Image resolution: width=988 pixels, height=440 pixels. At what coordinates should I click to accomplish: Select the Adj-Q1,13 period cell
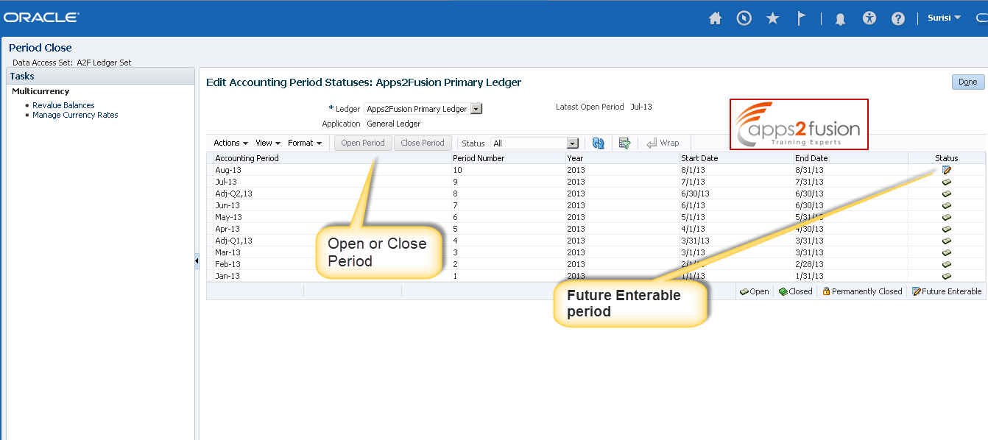pos(332,241)
